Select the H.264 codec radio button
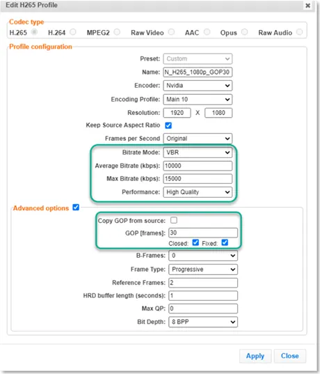Screen dimensions: 320x374 point(73,32)
